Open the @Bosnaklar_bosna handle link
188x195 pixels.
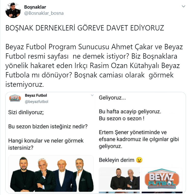click(x=44, y=13)
